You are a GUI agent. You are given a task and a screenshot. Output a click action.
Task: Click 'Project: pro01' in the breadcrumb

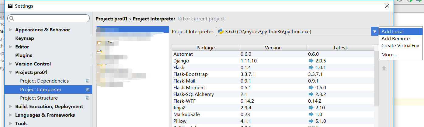(111, 19)
